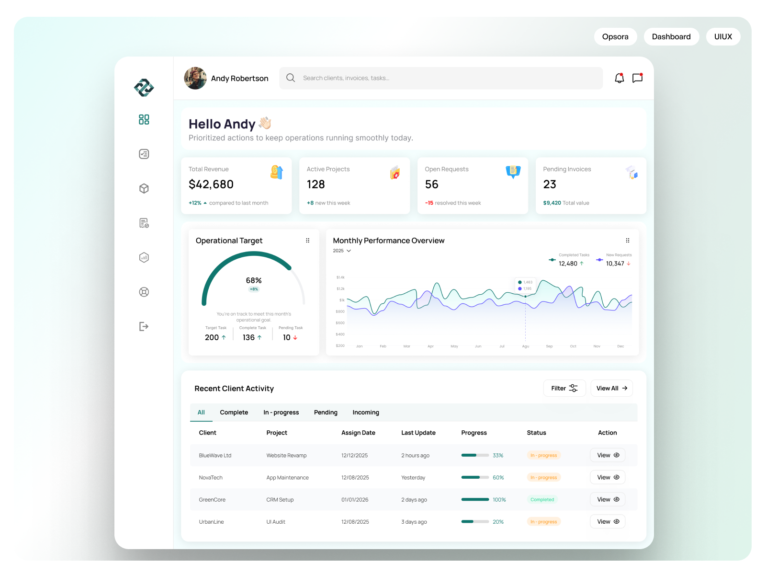Open messages via the chat bubble icon
Viewport: 766px width, 575px height.
(x=637, y=78)
